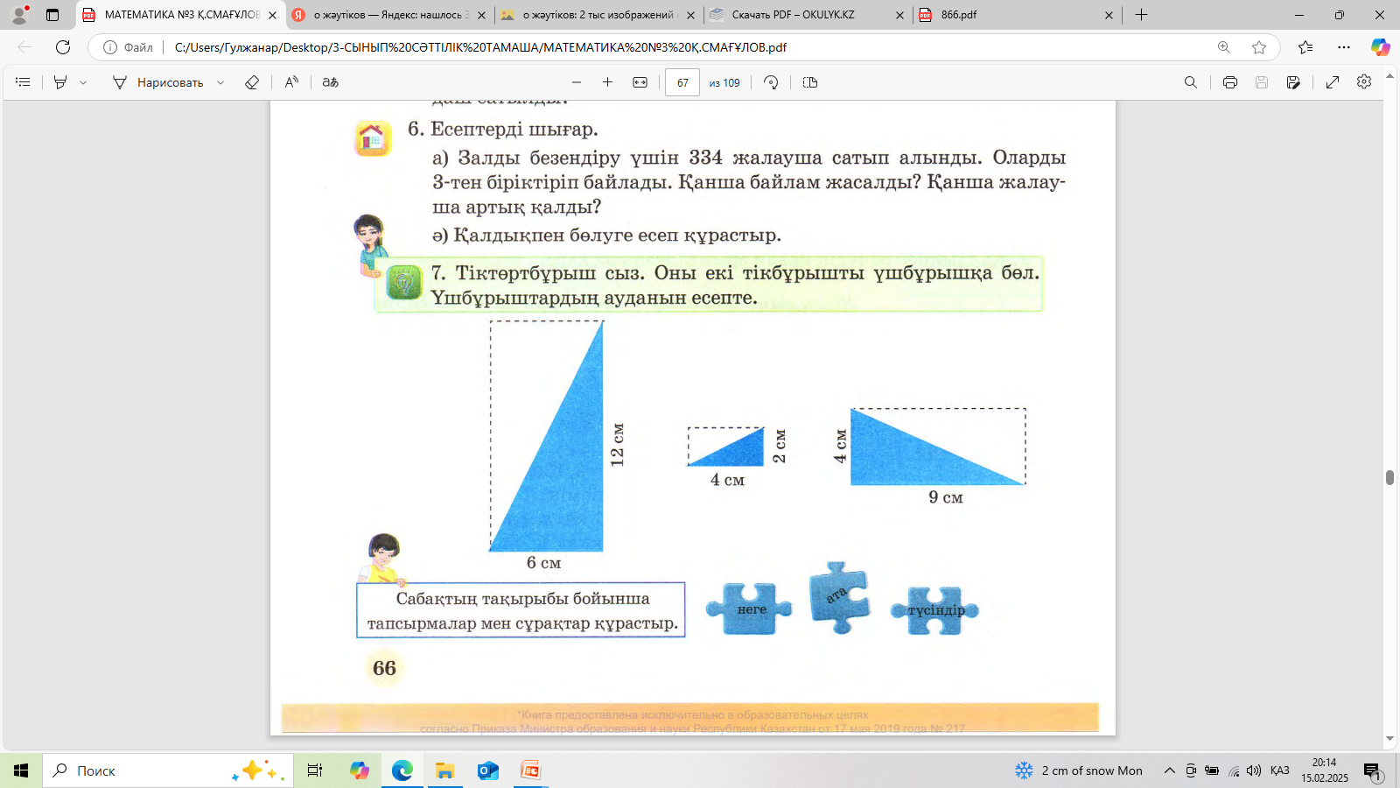Click the vertical scrollbar thumb
The image size is (1400, 788).
tap(1389, 477)
